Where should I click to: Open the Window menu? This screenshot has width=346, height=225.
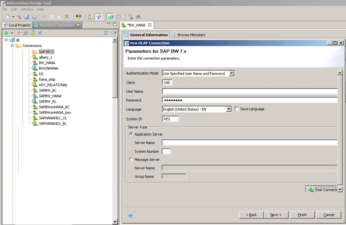coord(27,9)
